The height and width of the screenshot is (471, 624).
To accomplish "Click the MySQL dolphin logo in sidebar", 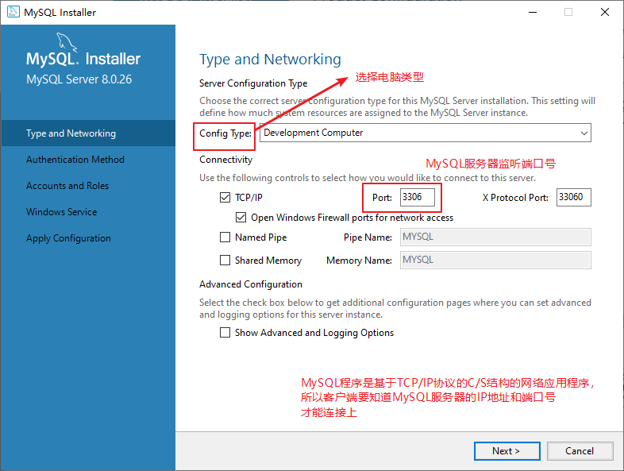I will click(x=67, y=42).
